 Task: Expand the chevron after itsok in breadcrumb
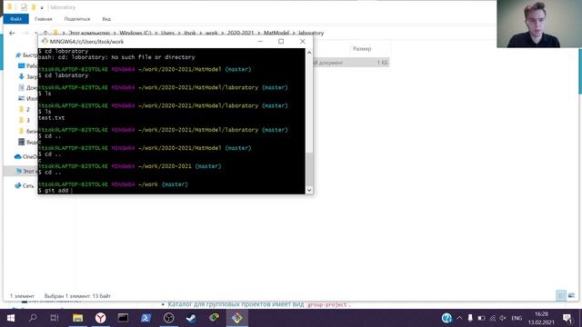[x=200, y=33]
